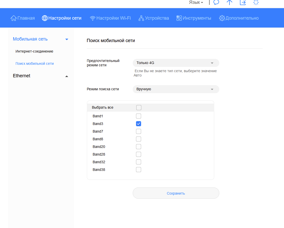Open Интернет-соединение in the sidebar
This screenshot has width=284, height=228.
(x=34, y=51)
